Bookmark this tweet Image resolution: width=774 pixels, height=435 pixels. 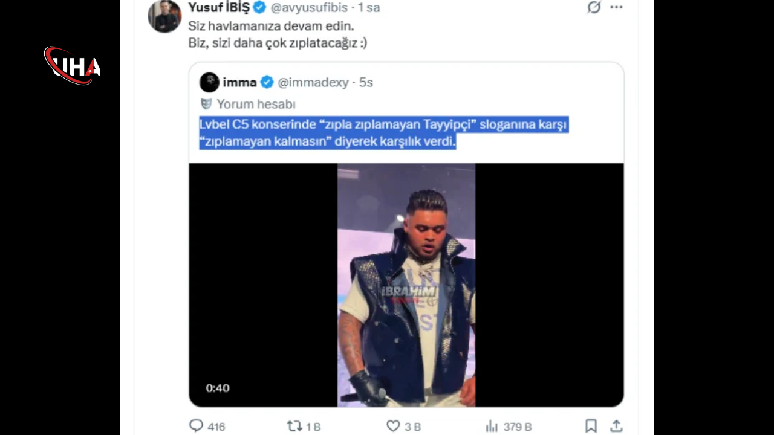(591, 426)
